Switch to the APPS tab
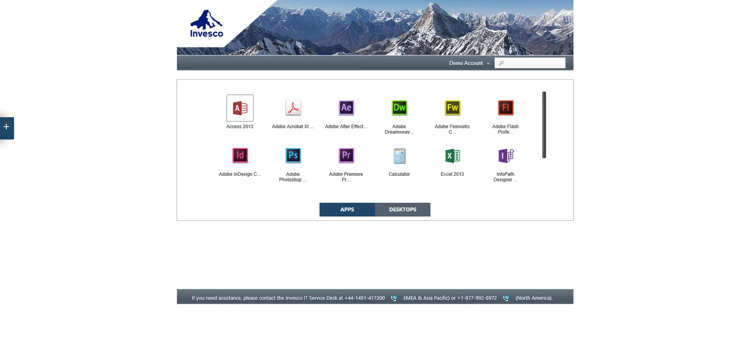This screenshot has height=354, width=750. 347,210
